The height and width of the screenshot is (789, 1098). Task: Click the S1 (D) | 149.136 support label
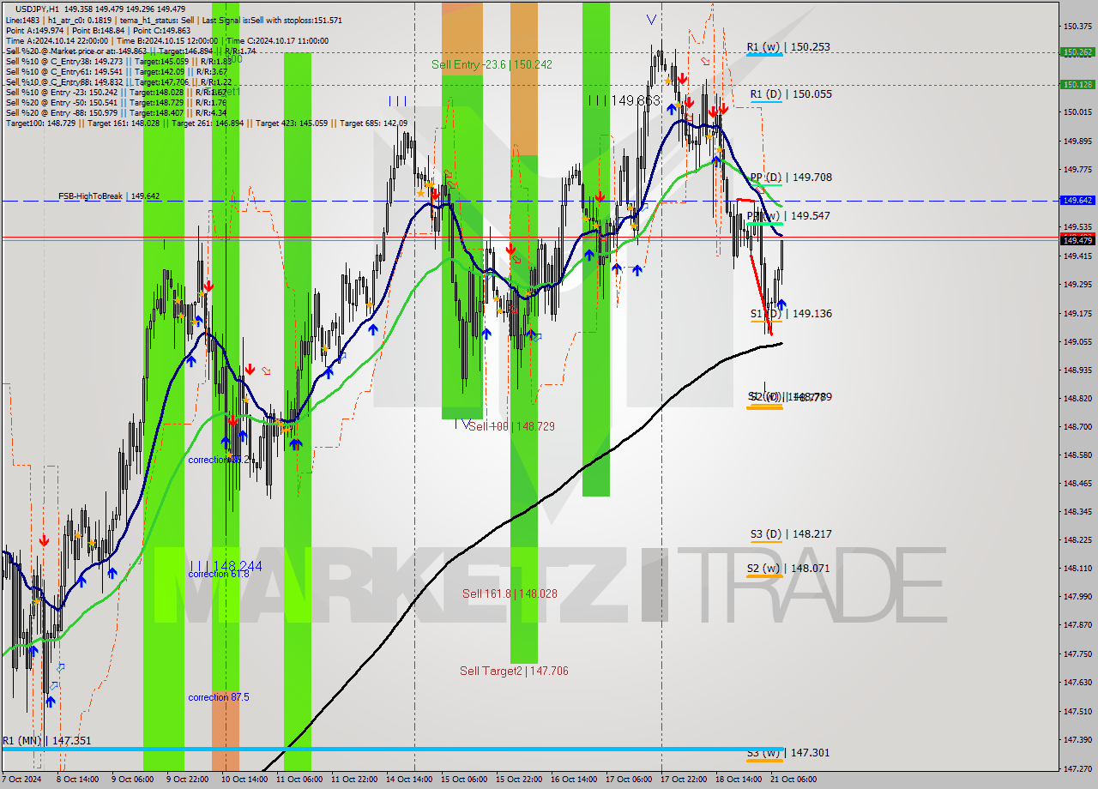[790, 314]
